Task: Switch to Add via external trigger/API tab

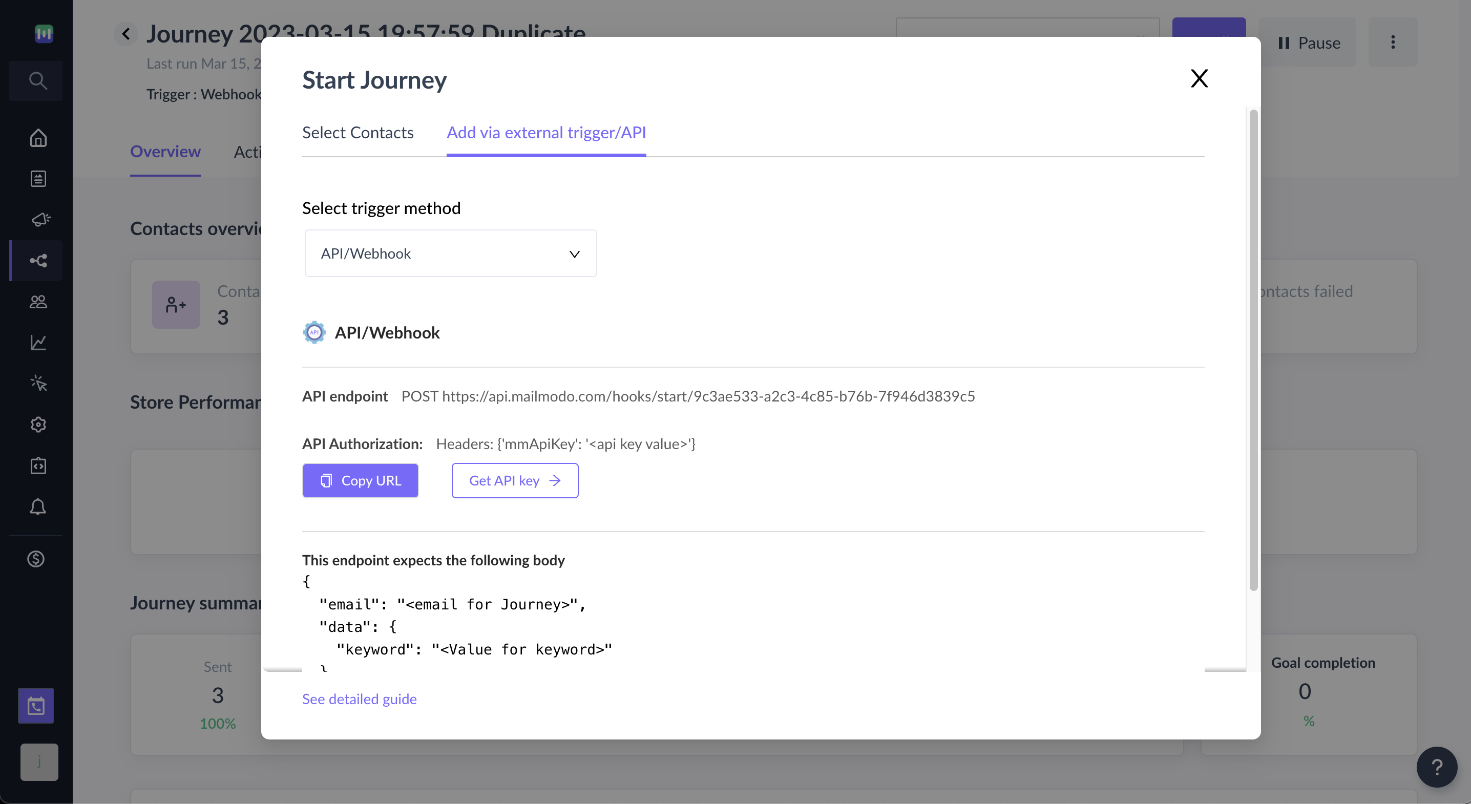Action: [x=545, y=132]
